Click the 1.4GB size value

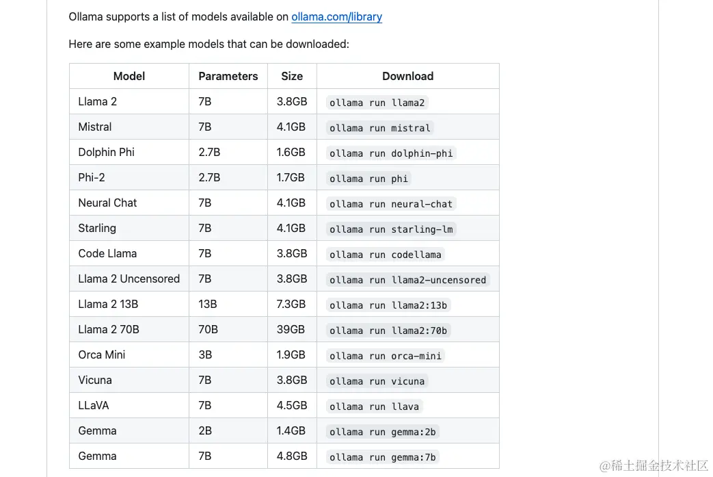point(291,430)
